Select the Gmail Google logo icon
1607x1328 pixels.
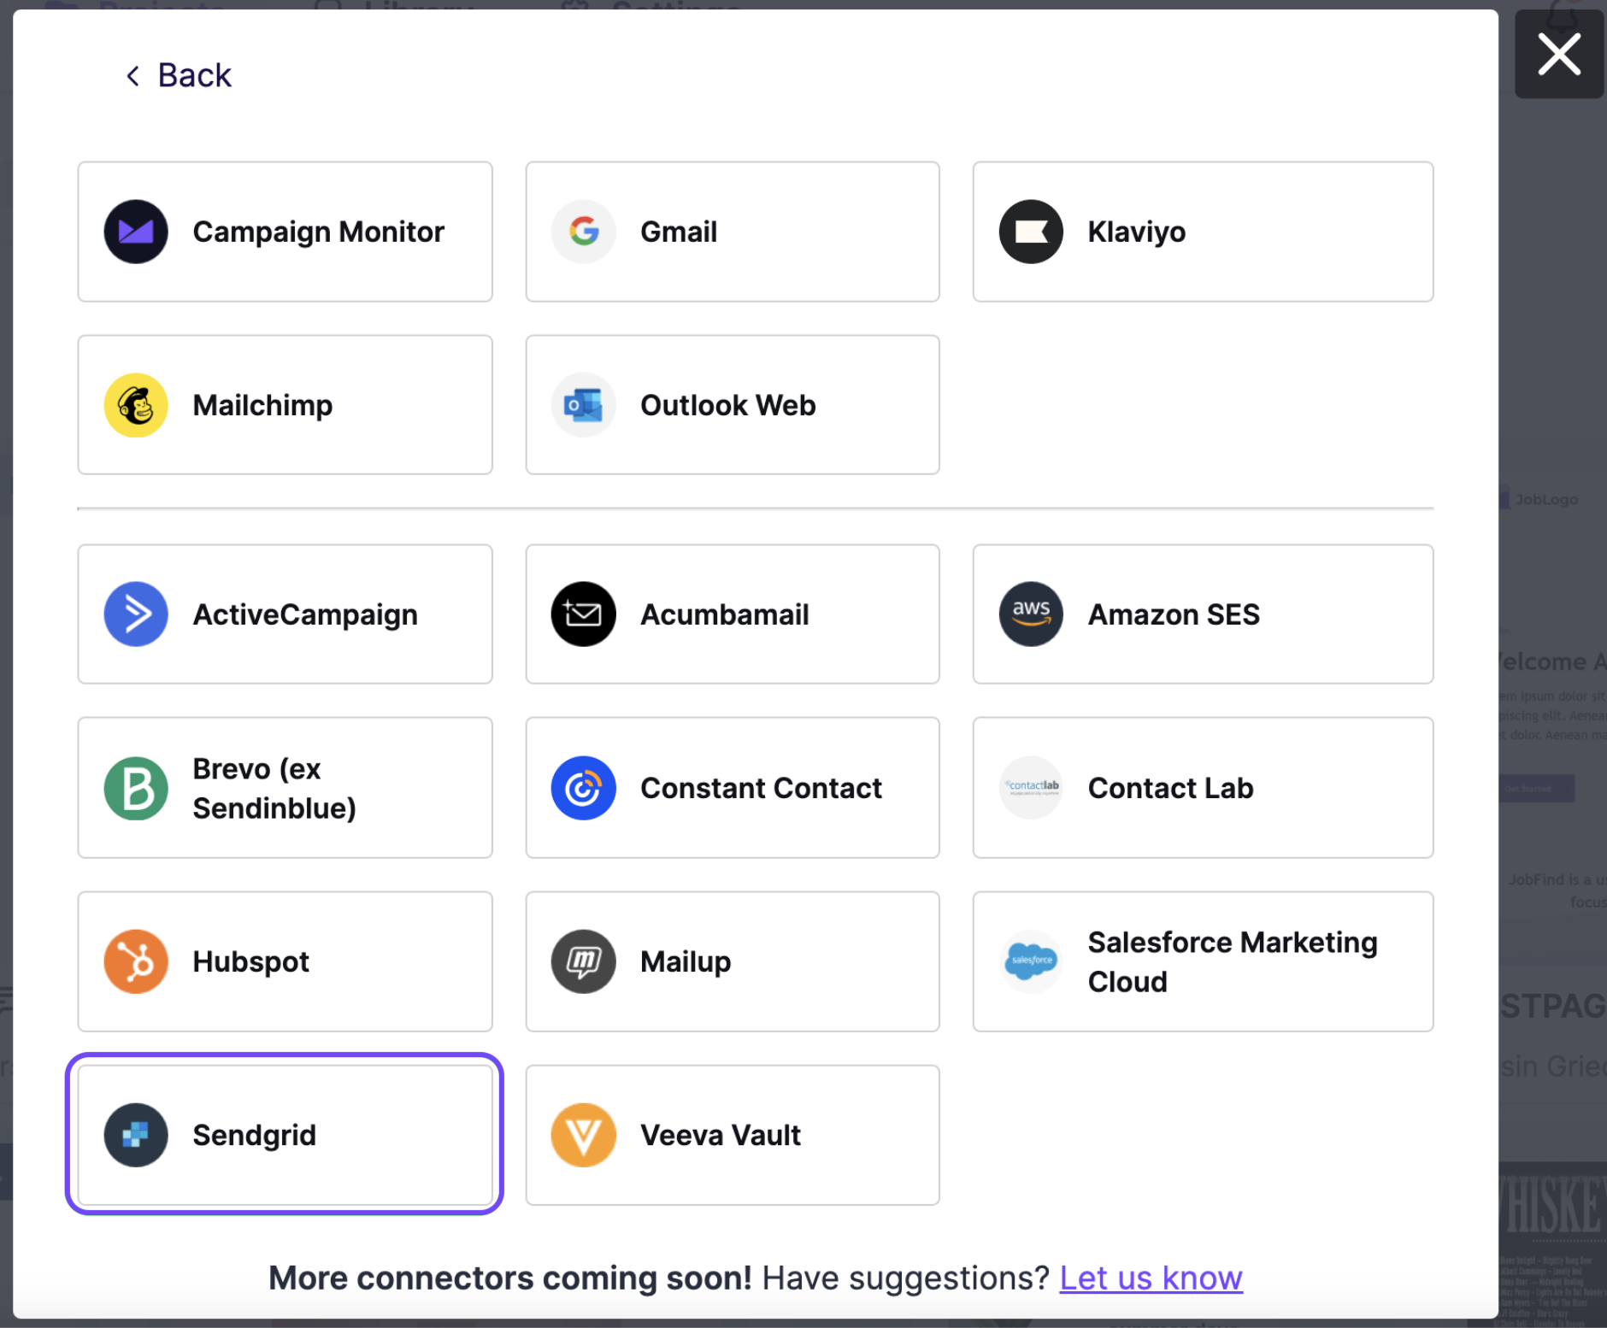[x=584, y=232]
